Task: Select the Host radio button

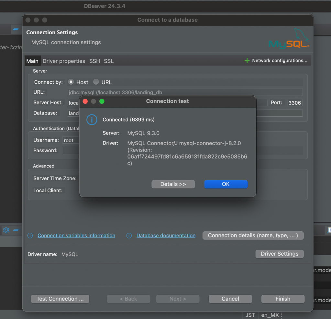Action: (71, 82)
